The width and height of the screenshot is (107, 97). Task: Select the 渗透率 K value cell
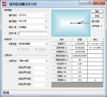pos(80,44)
